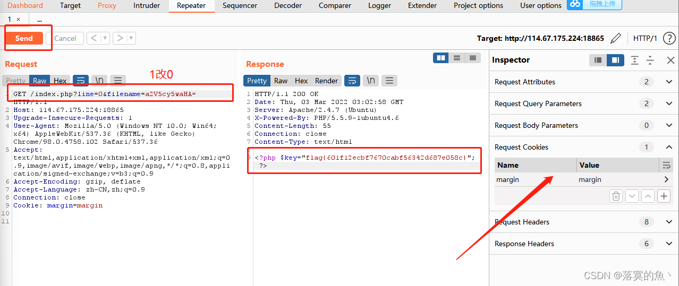Switch to the Intruder tab
This screenshot has width=679, height=286.
pyautogui.click(x=147, y=6)
